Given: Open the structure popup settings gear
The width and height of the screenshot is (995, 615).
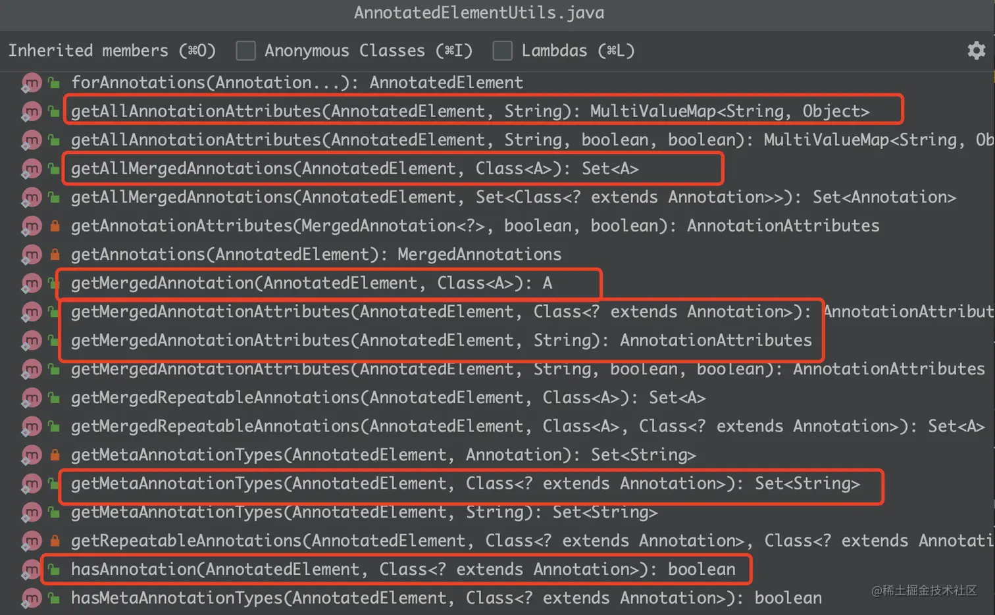Looking at the screenshot, I should coord(977,51).
